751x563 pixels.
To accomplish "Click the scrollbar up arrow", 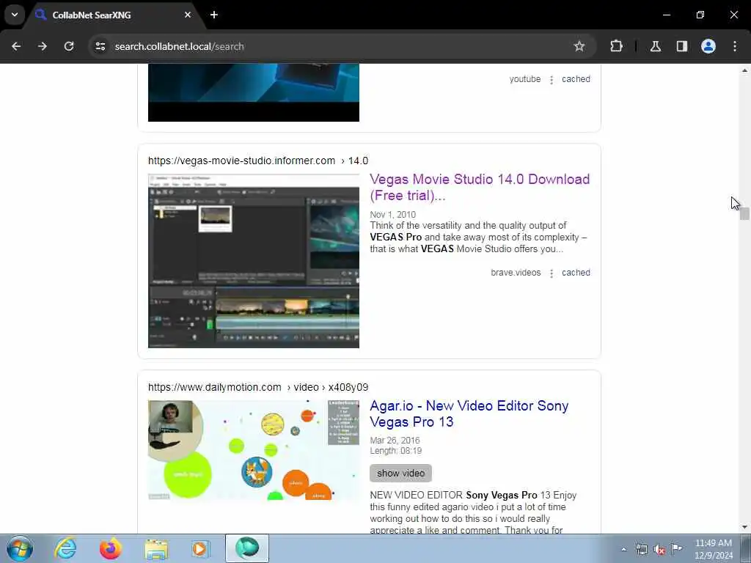I will click(744, 70).
